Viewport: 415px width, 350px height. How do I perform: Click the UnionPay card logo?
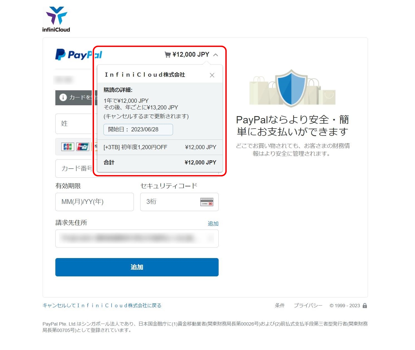tap(83, 147)
